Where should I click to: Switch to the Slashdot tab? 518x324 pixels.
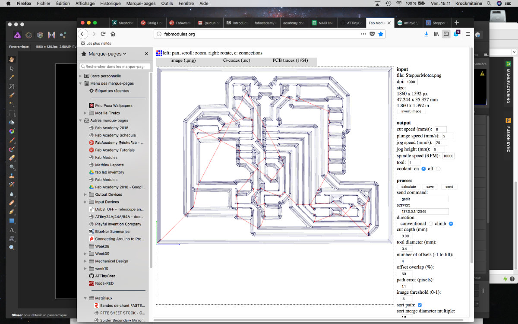123,22
